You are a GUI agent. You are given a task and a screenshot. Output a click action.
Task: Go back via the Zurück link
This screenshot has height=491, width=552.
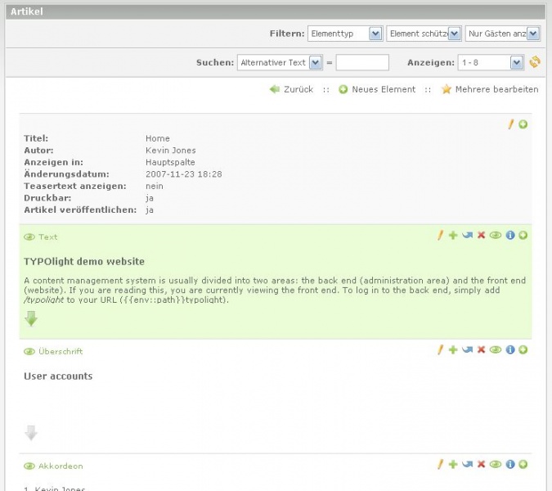click(298, 89)
